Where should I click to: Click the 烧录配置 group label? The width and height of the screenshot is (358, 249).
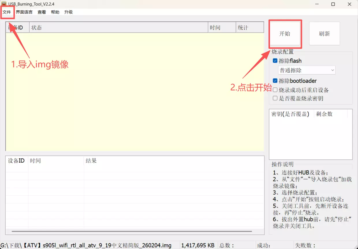[283, 52]
